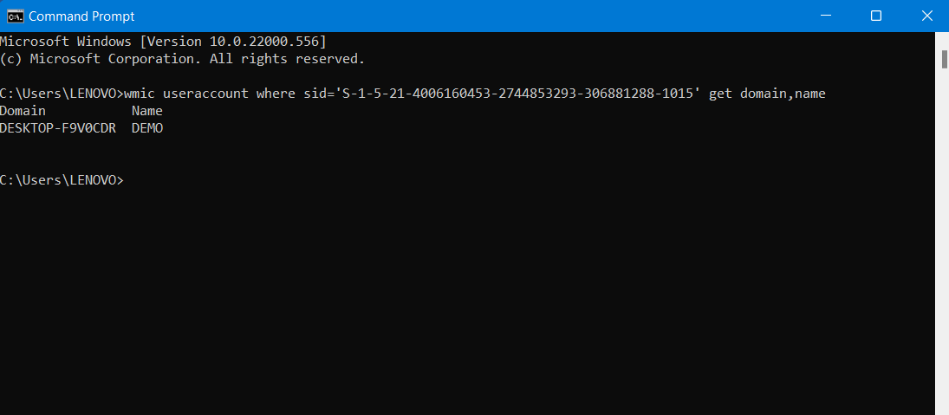Click the word 'useraccount' in the command
This screenshot has height=415, width=949.
click(205, 94)
